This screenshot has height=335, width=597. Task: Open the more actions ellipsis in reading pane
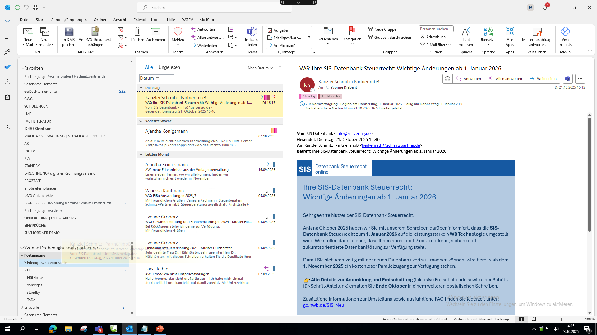pyautogui.click(x=580, y=79)
